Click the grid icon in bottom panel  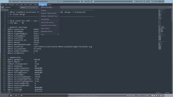click(x=11, y=96)
